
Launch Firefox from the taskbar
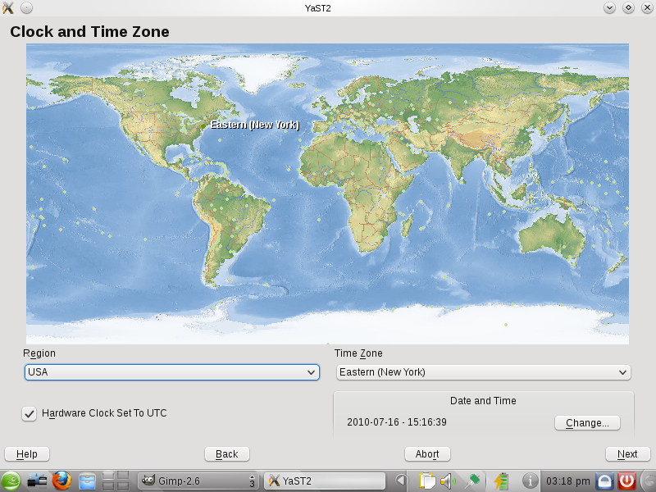point(61,481)
